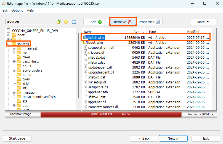Select install.wim file icon
The width and height of the screenshot is (223, 144).
86,37
